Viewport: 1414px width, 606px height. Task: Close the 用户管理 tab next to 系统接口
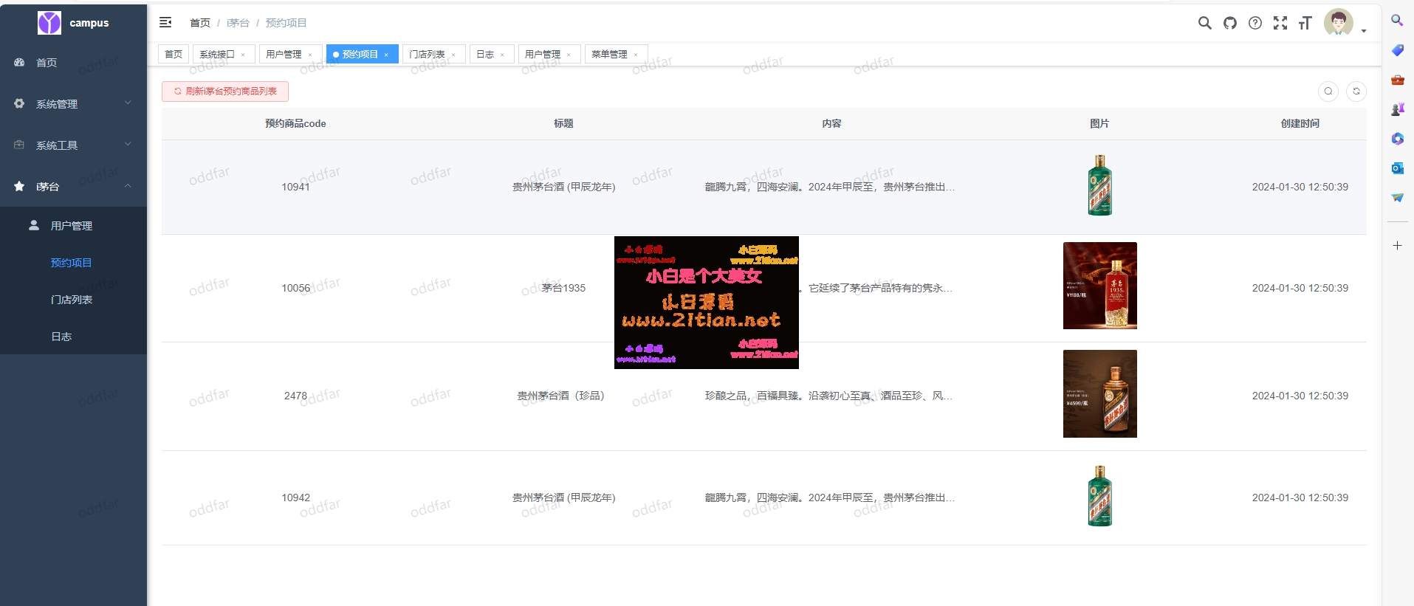310,55
